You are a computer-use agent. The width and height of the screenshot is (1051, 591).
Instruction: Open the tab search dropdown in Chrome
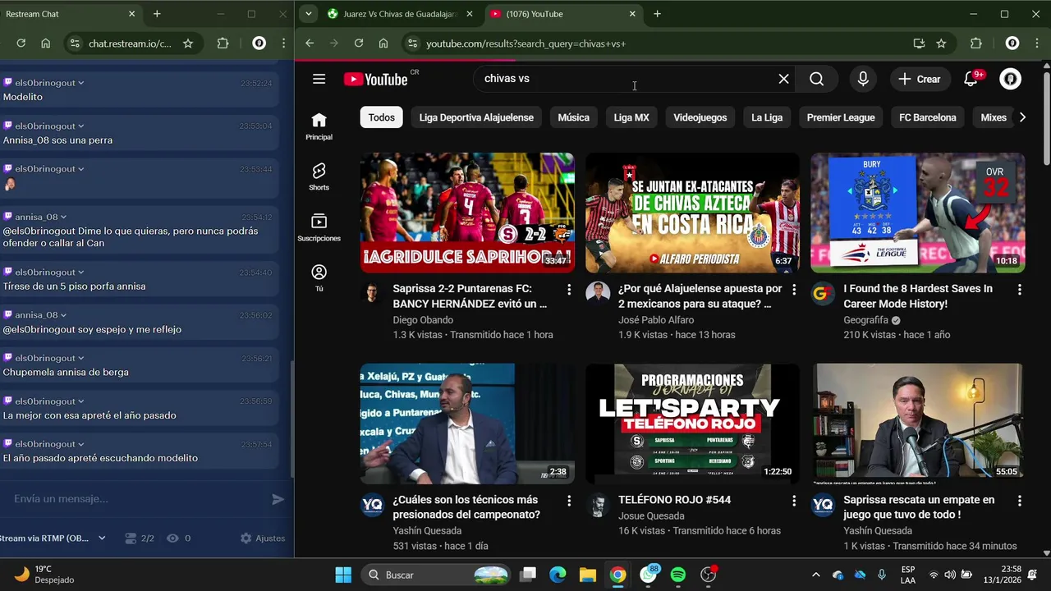point(308,14)
